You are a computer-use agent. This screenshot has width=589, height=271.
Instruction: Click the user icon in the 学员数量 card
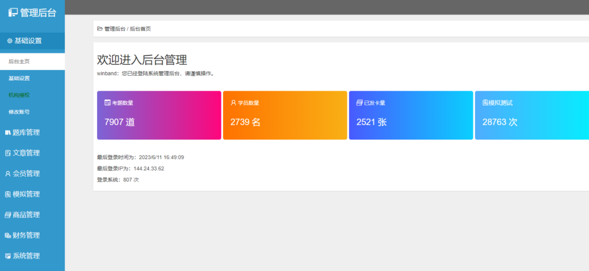[x=234, y=103]
